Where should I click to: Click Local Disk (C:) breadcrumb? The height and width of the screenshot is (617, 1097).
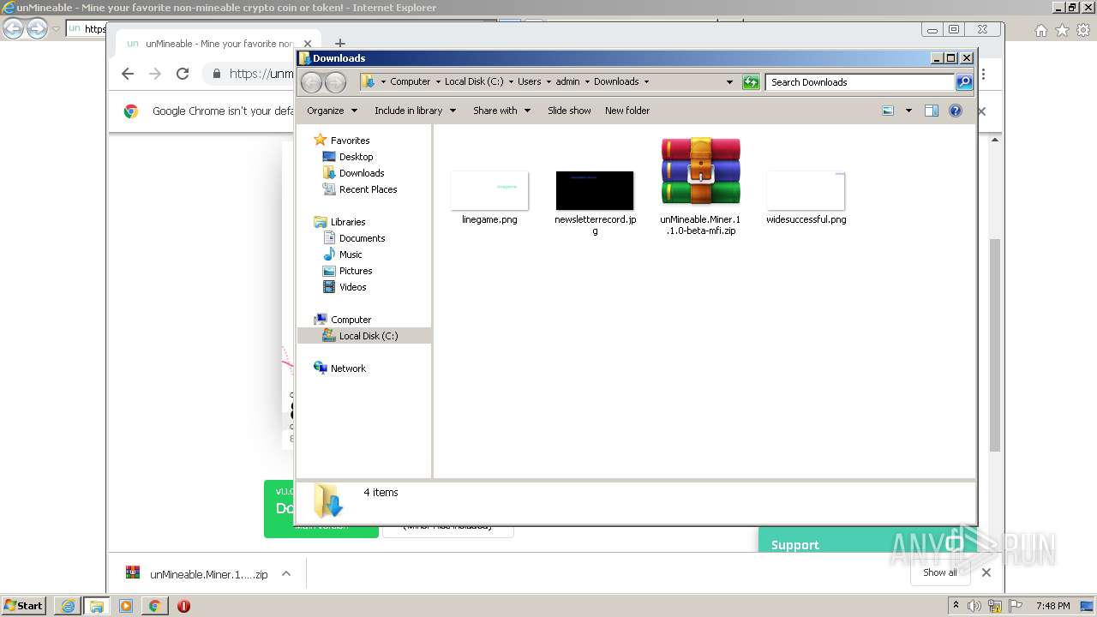click(474, 82)
